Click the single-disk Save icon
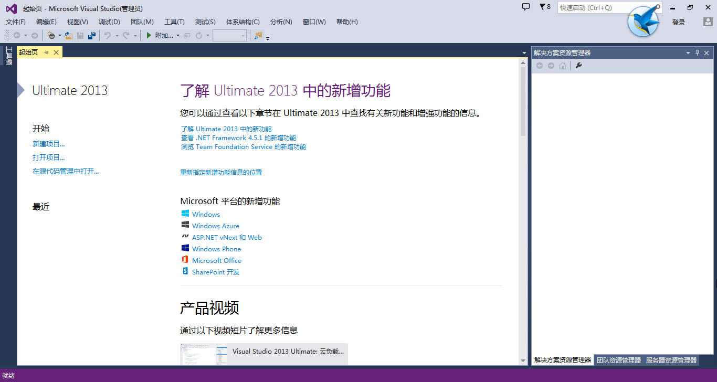This screenshot has height=382, width=717. [x=80, y=36]
